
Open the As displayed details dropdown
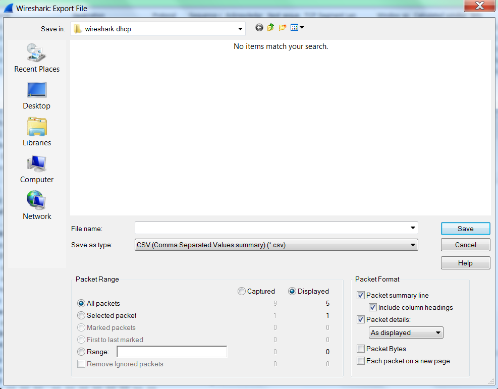(x=406, y=332)
